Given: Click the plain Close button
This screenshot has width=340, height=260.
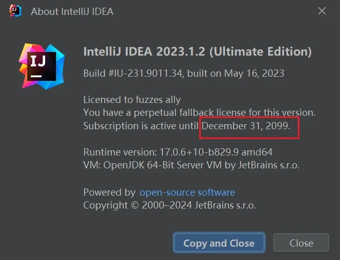Looking at the screenshot, I should tap(301, 243).
